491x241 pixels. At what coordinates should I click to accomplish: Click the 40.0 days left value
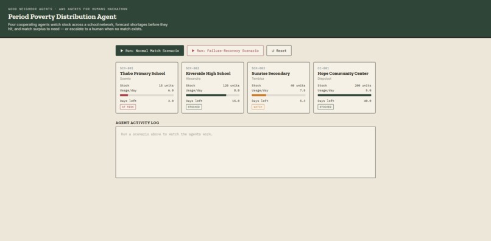point(367,101)
